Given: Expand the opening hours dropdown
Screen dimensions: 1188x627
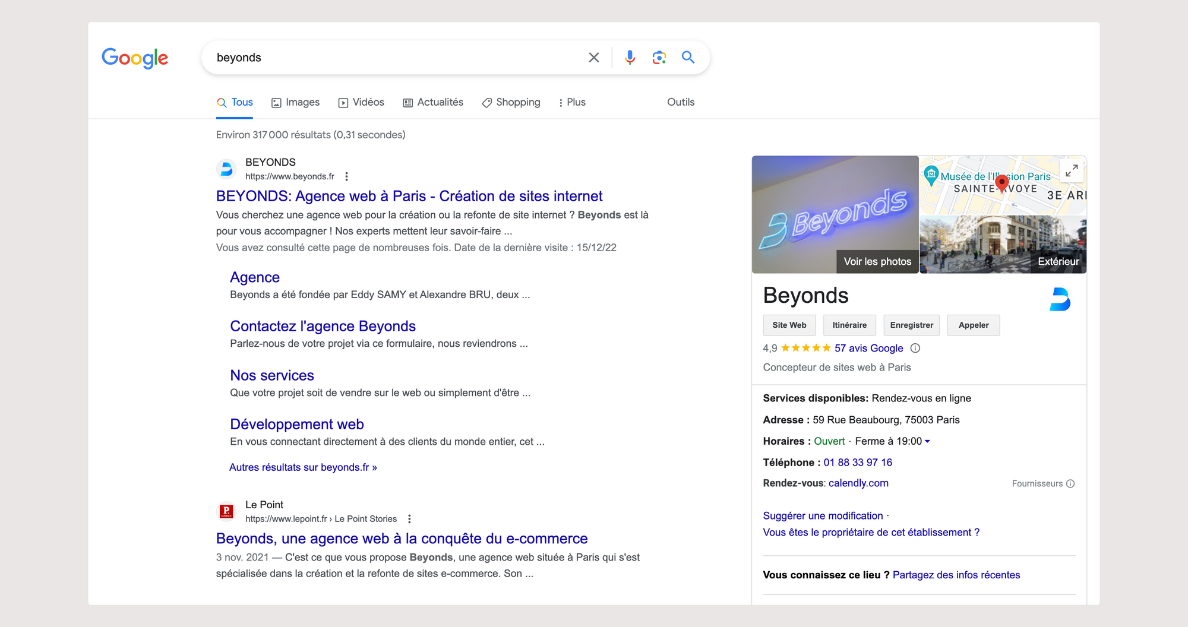Looking at the screenshot, I should coord(928,441).
